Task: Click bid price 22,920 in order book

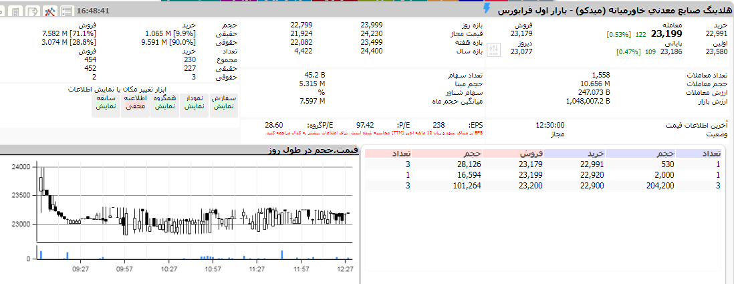Action: pos(593,175)
